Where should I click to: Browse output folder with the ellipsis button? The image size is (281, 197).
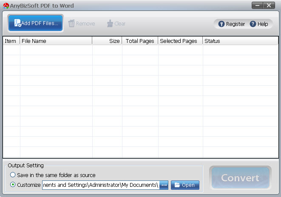click(x=164, y=185)
